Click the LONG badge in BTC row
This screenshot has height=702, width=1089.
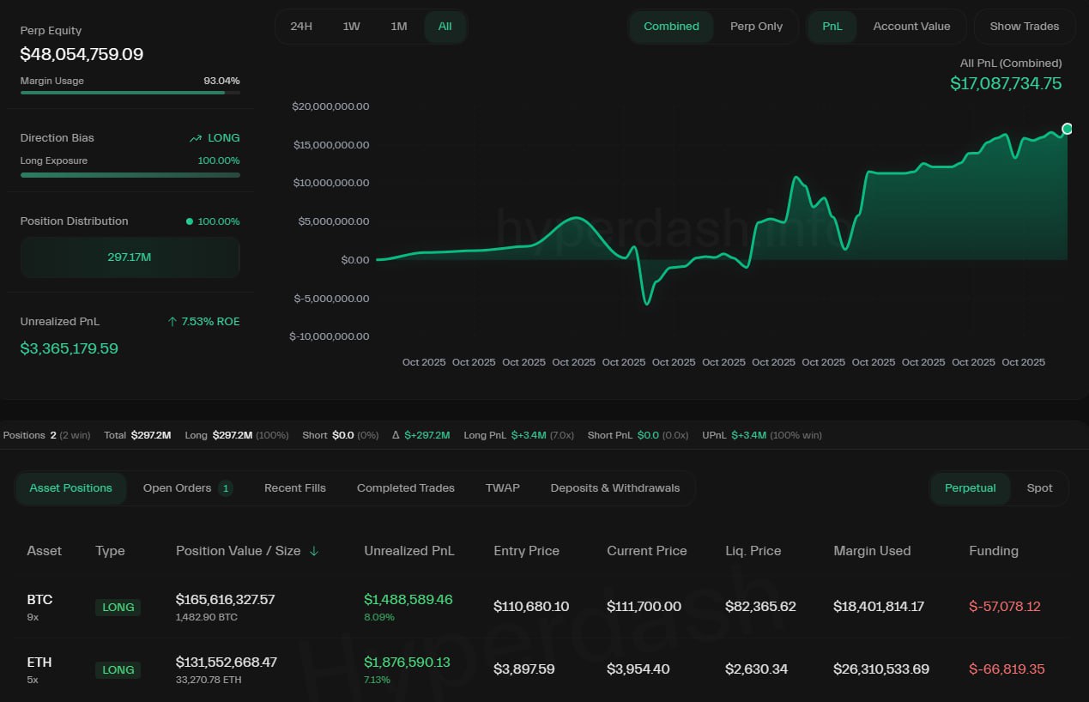point(118,607)
